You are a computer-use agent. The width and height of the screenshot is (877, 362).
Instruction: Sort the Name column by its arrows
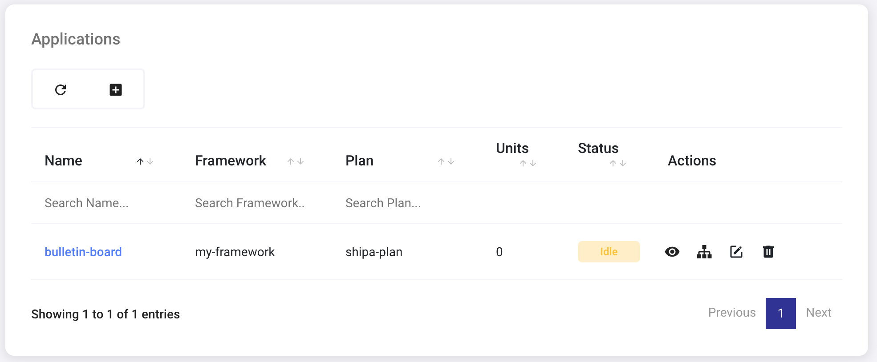(145, 161)
